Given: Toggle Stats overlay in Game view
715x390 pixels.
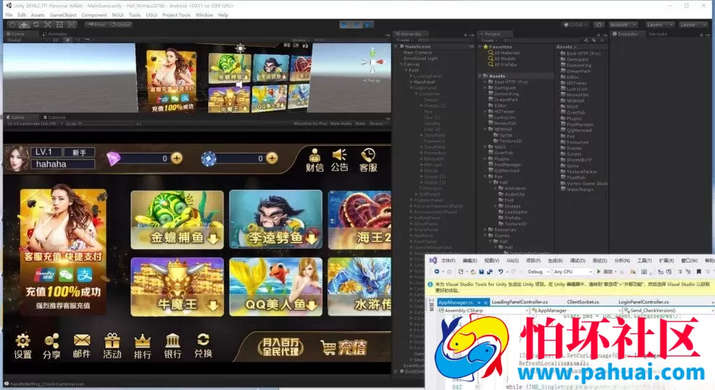Looking at the screenshot, I should coord(360,123).
